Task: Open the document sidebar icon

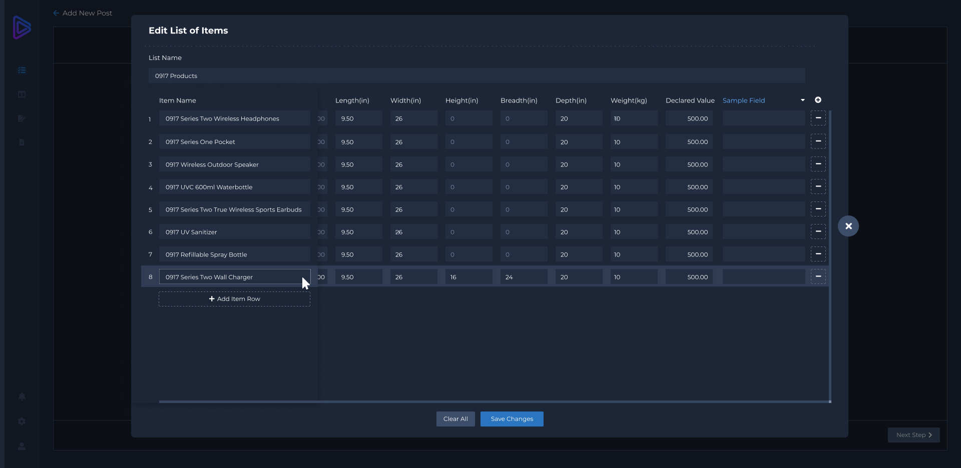Action: point(22,142)
